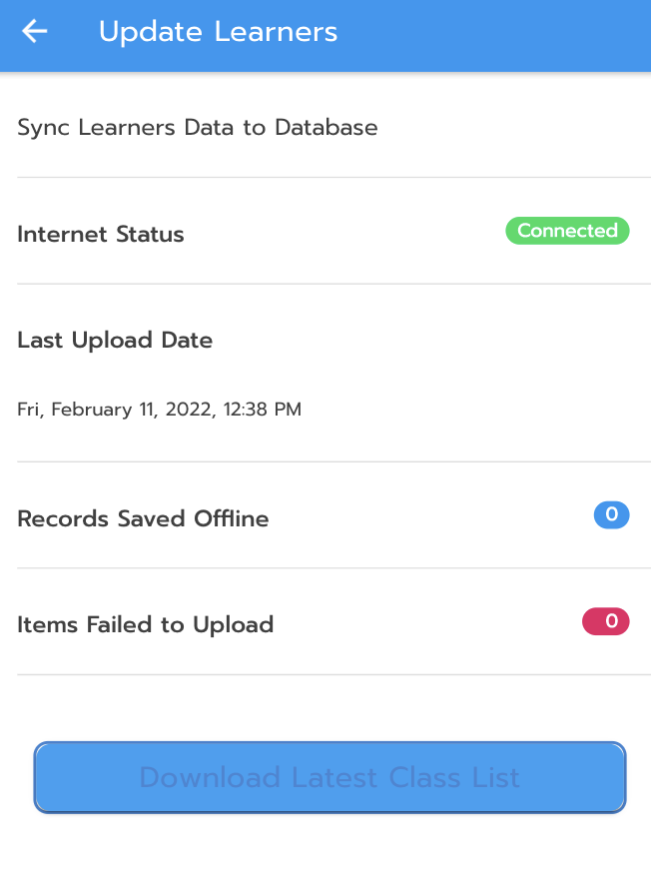This screenshot has width=651, height=875.
Task: Click the divider line below Items Failed row
Action: 325,674
